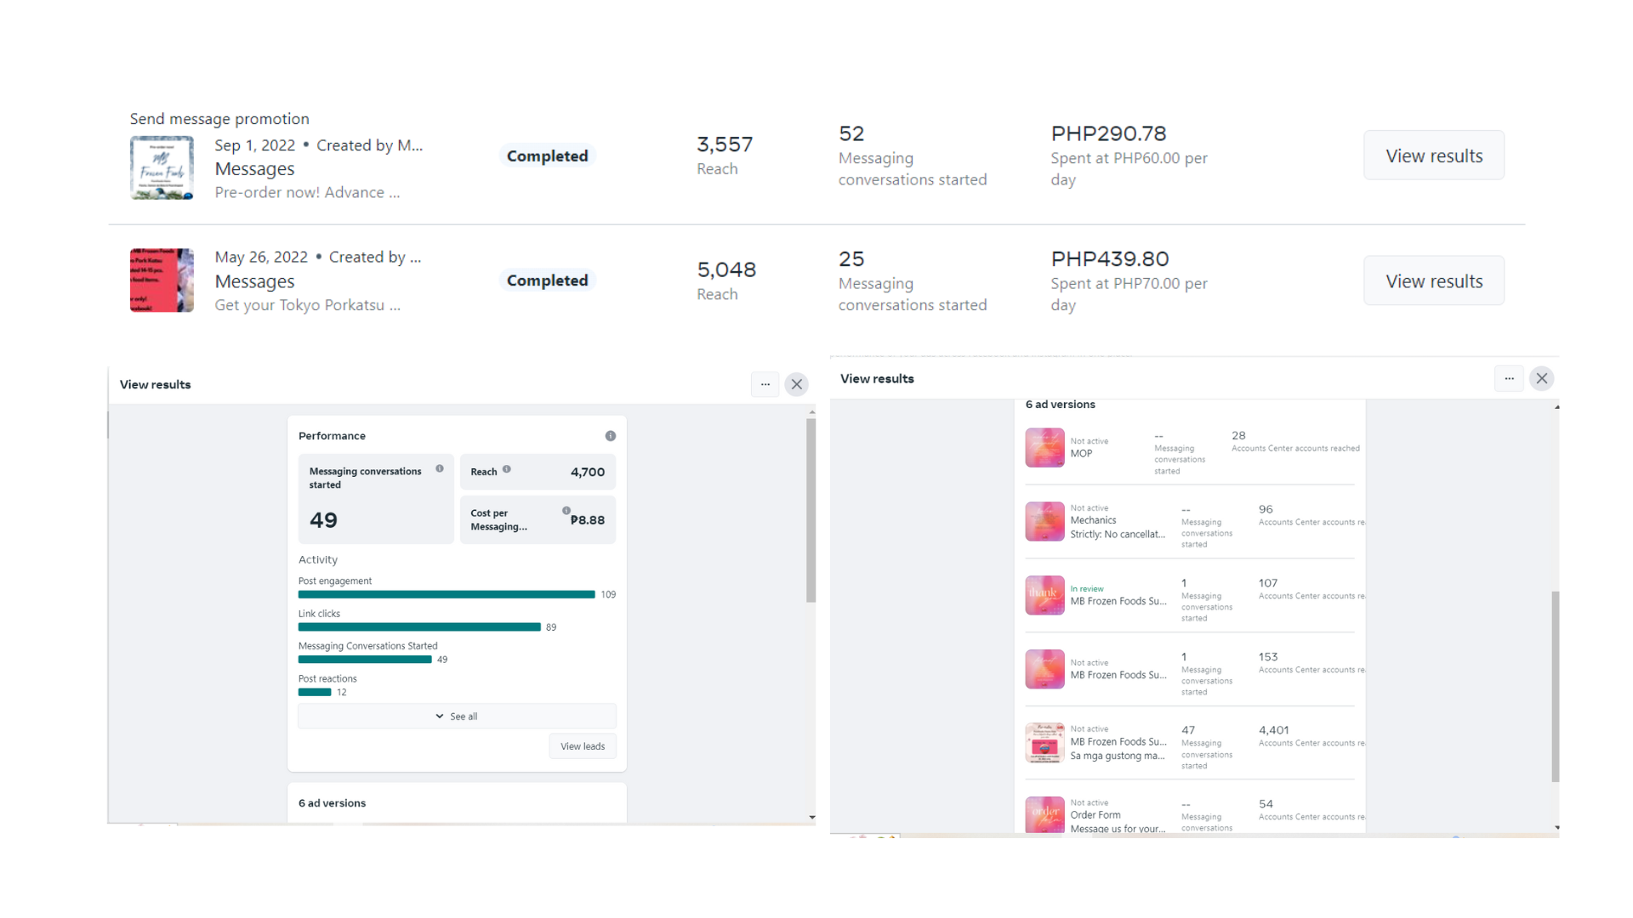Click the Performance info icon

610,436
